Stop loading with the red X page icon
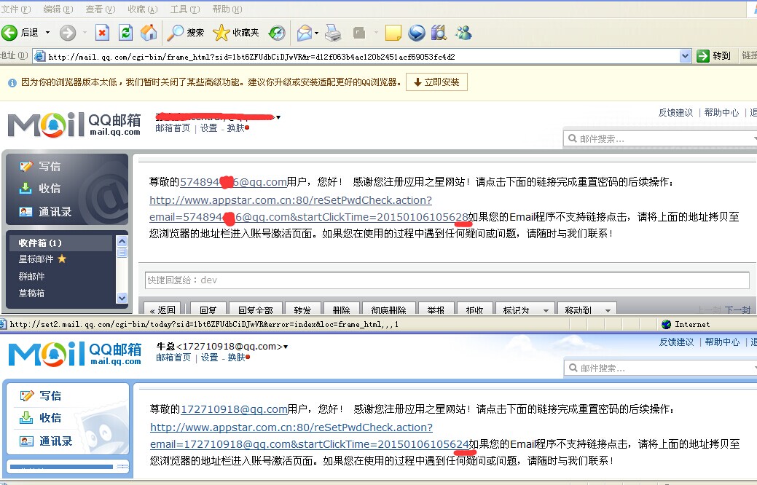Screen dimensions: 757x485 (102, 32)
